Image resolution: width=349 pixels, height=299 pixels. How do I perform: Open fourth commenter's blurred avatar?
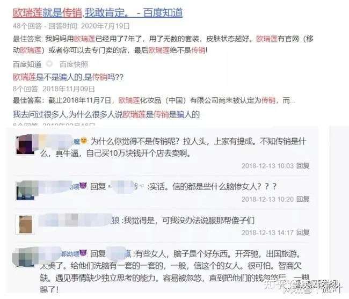[25, 257]
